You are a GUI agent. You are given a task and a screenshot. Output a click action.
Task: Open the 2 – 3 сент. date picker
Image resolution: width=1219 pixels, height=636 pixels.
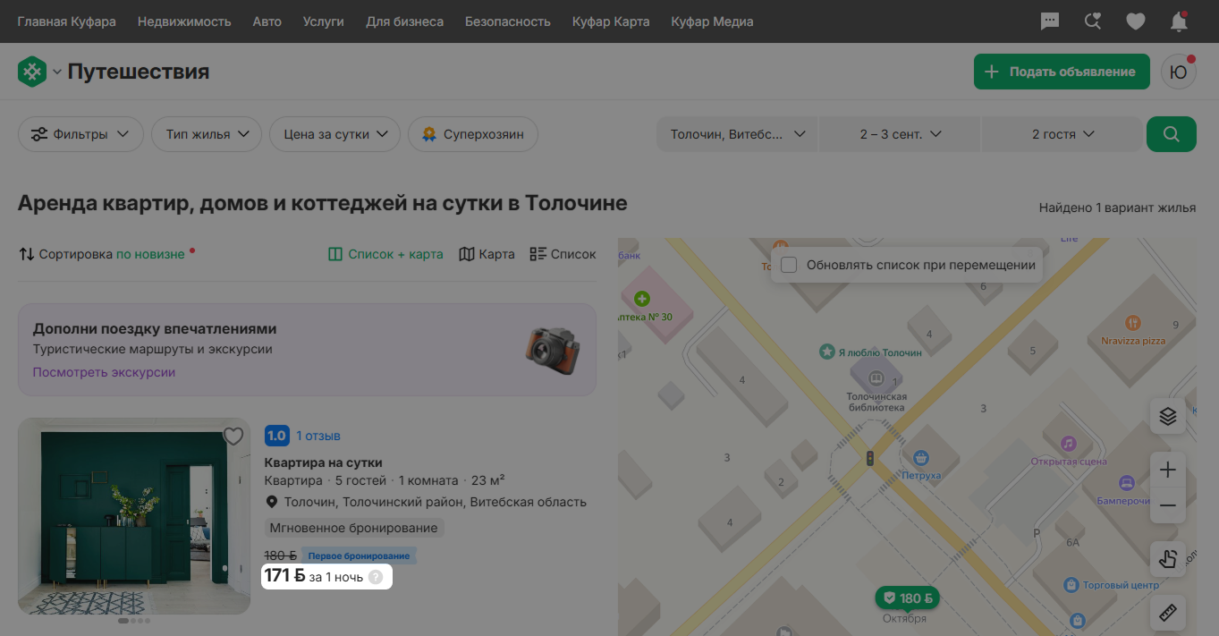tap(901, 134)
